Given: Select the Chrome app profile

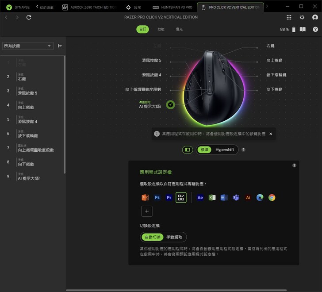Looking at the screenshot, I should coord(272,197).
